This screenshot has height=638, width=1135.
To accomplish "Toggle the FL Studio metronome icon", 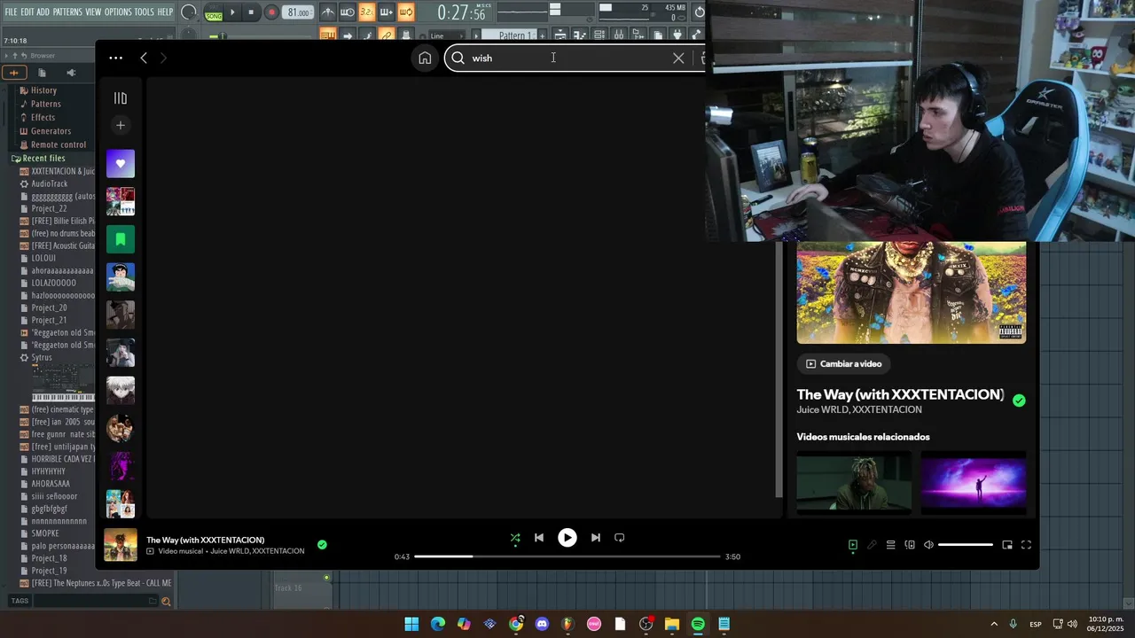I will pyautogui.click(x=328, y=12).
